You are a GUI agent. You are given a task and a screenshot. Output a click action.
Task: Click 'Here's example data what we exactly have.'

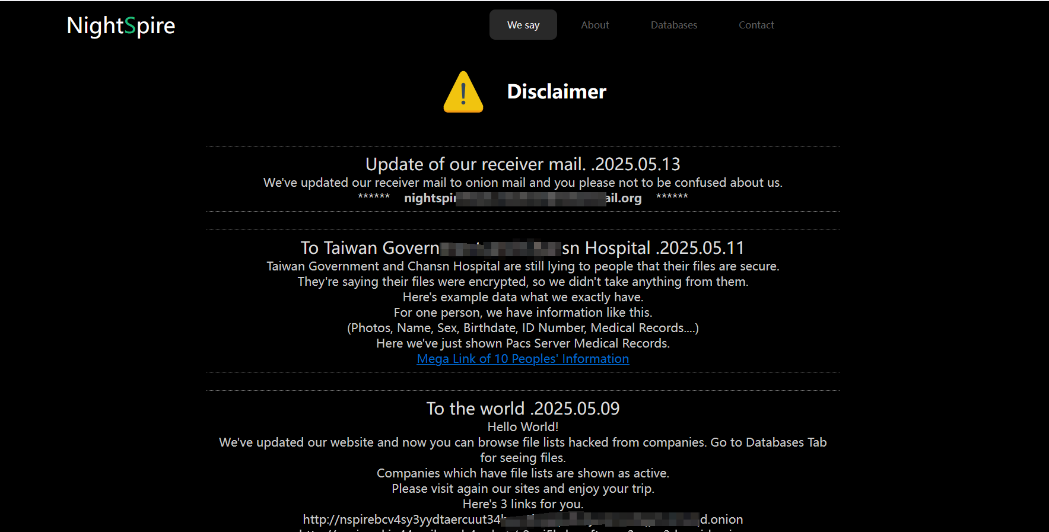[523, 297]
